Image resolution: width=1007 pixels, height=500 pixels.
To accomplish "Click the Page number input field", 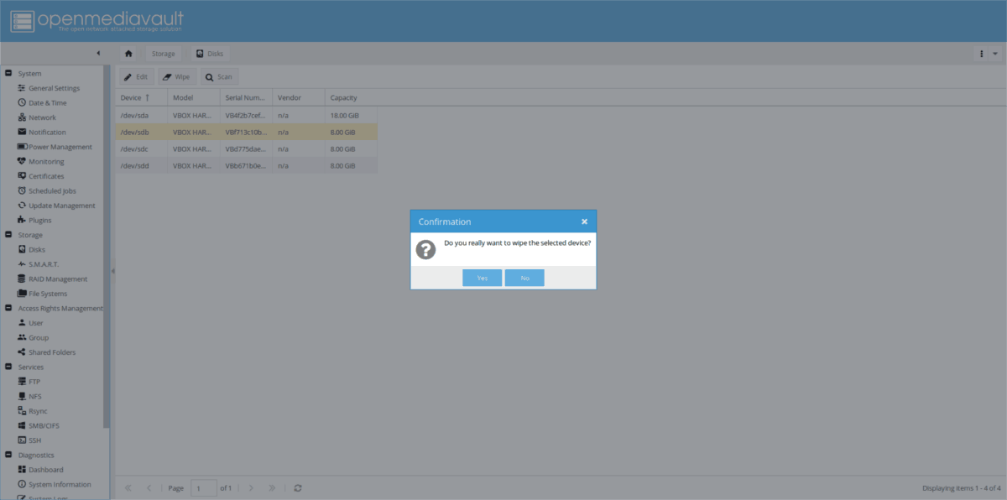I will point(203,487).
